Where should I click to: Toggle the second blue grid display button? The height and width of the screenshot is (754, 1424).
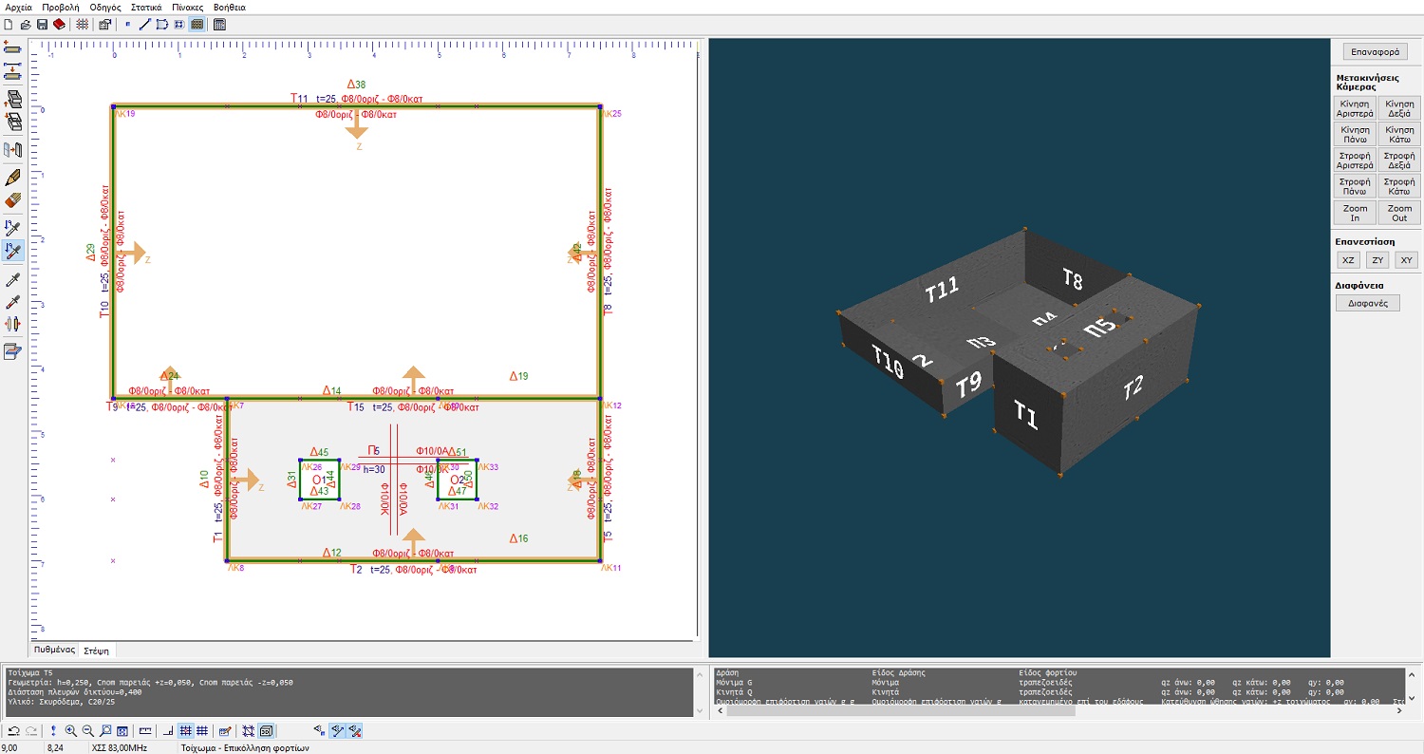202,731
